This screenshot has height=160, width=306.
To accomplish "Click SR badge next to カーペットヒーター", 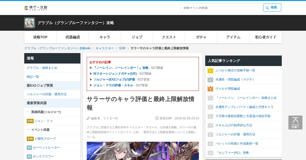I will pos(29,148).
